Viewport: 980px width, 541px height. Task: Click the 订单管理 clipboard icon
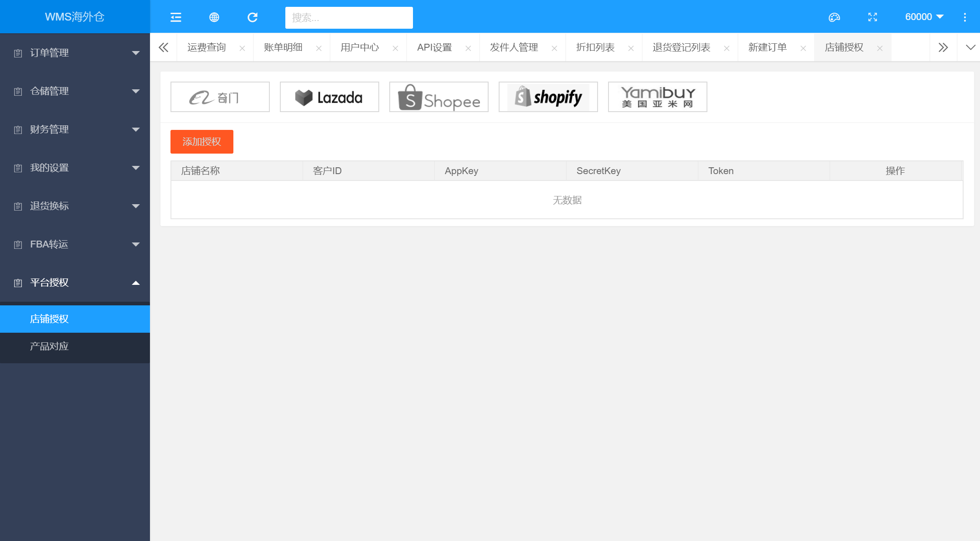[18, 53]
